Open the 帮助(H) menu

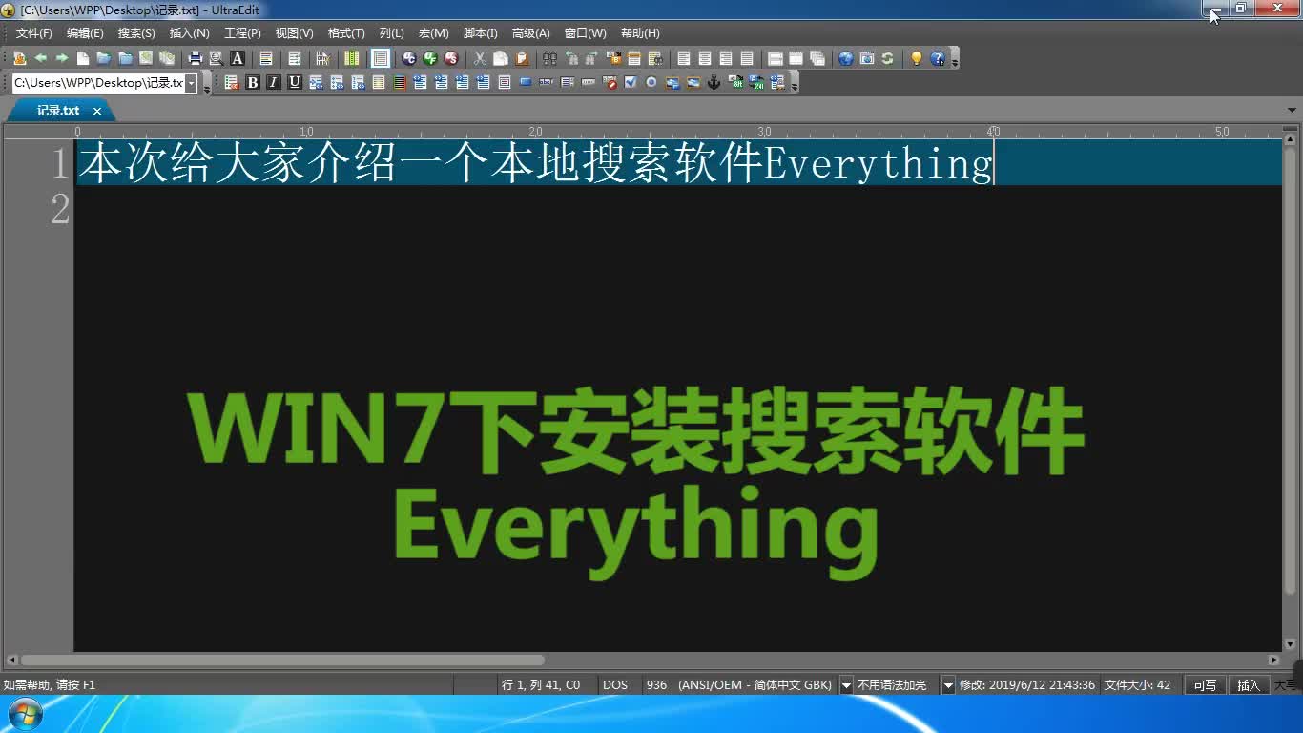coord(640,33)
